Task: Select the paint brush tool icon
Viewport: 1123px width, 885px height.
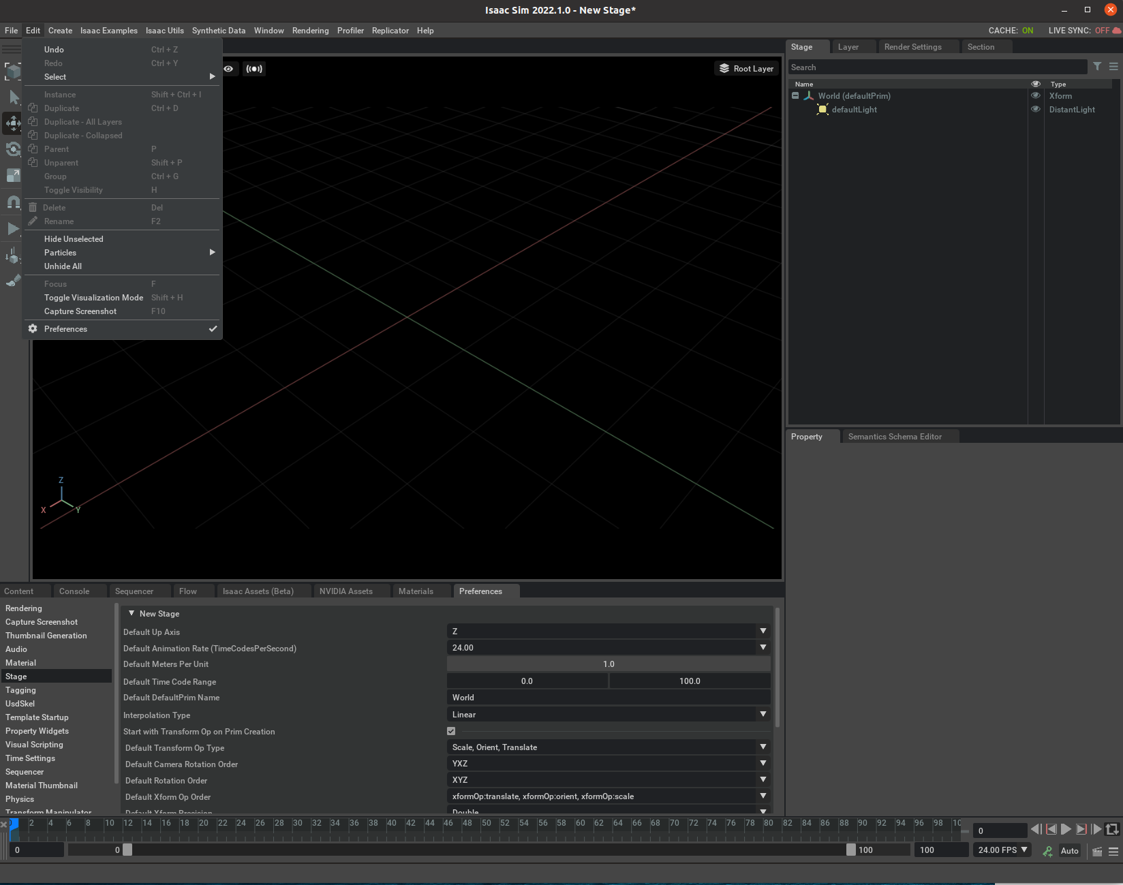Action: pos(12,281)
